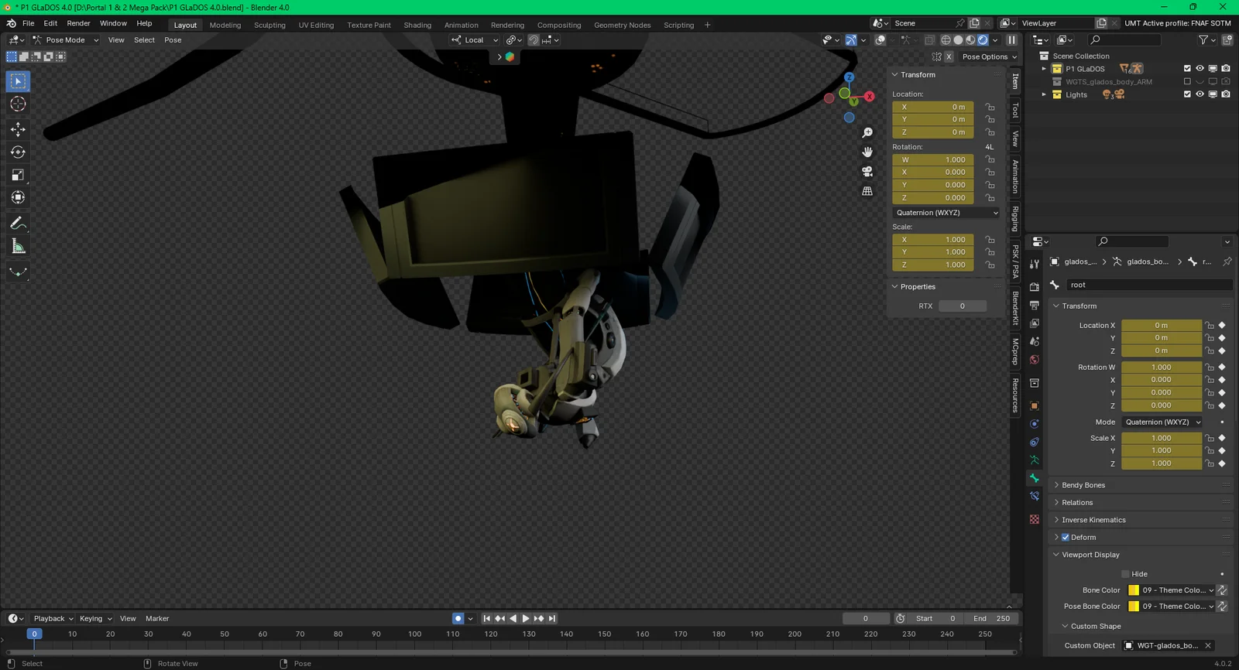This screenshot has width=1239, height=670.
Task: Pick the Scale tool
Action: pos(18,175)
